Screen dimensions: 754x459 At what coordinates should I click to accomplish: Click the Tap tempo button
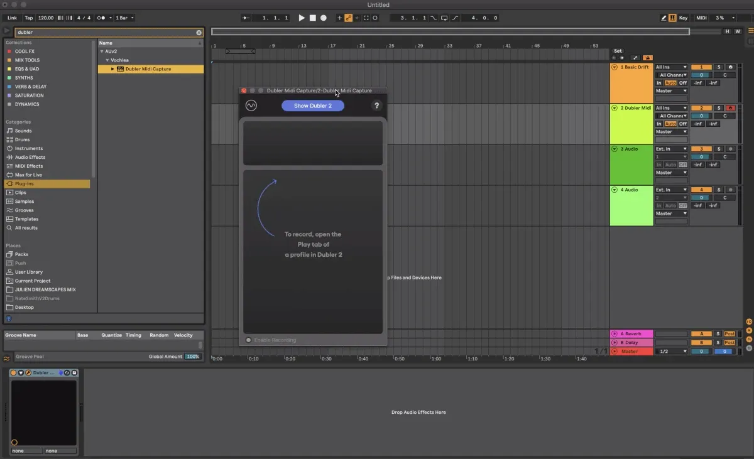click(29, 18)
